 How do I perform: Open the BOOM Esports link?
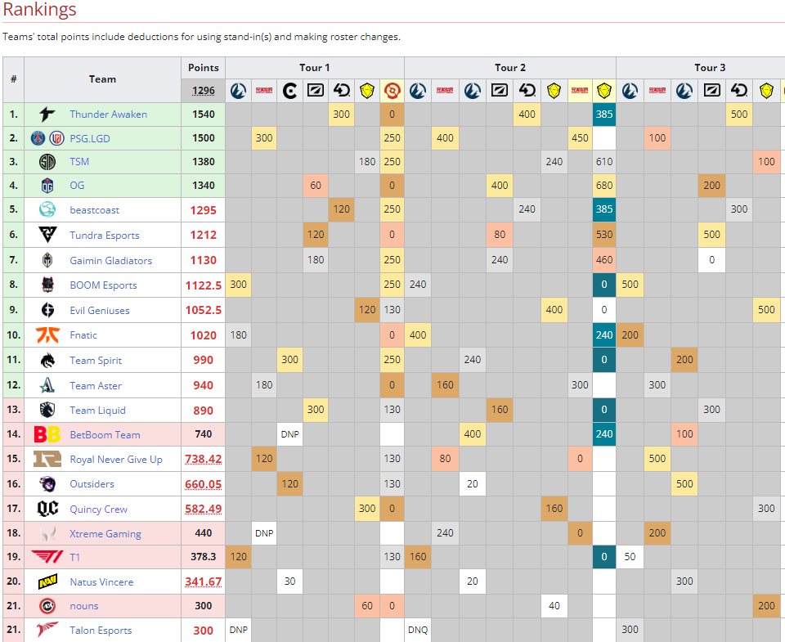tap(103, 285)
